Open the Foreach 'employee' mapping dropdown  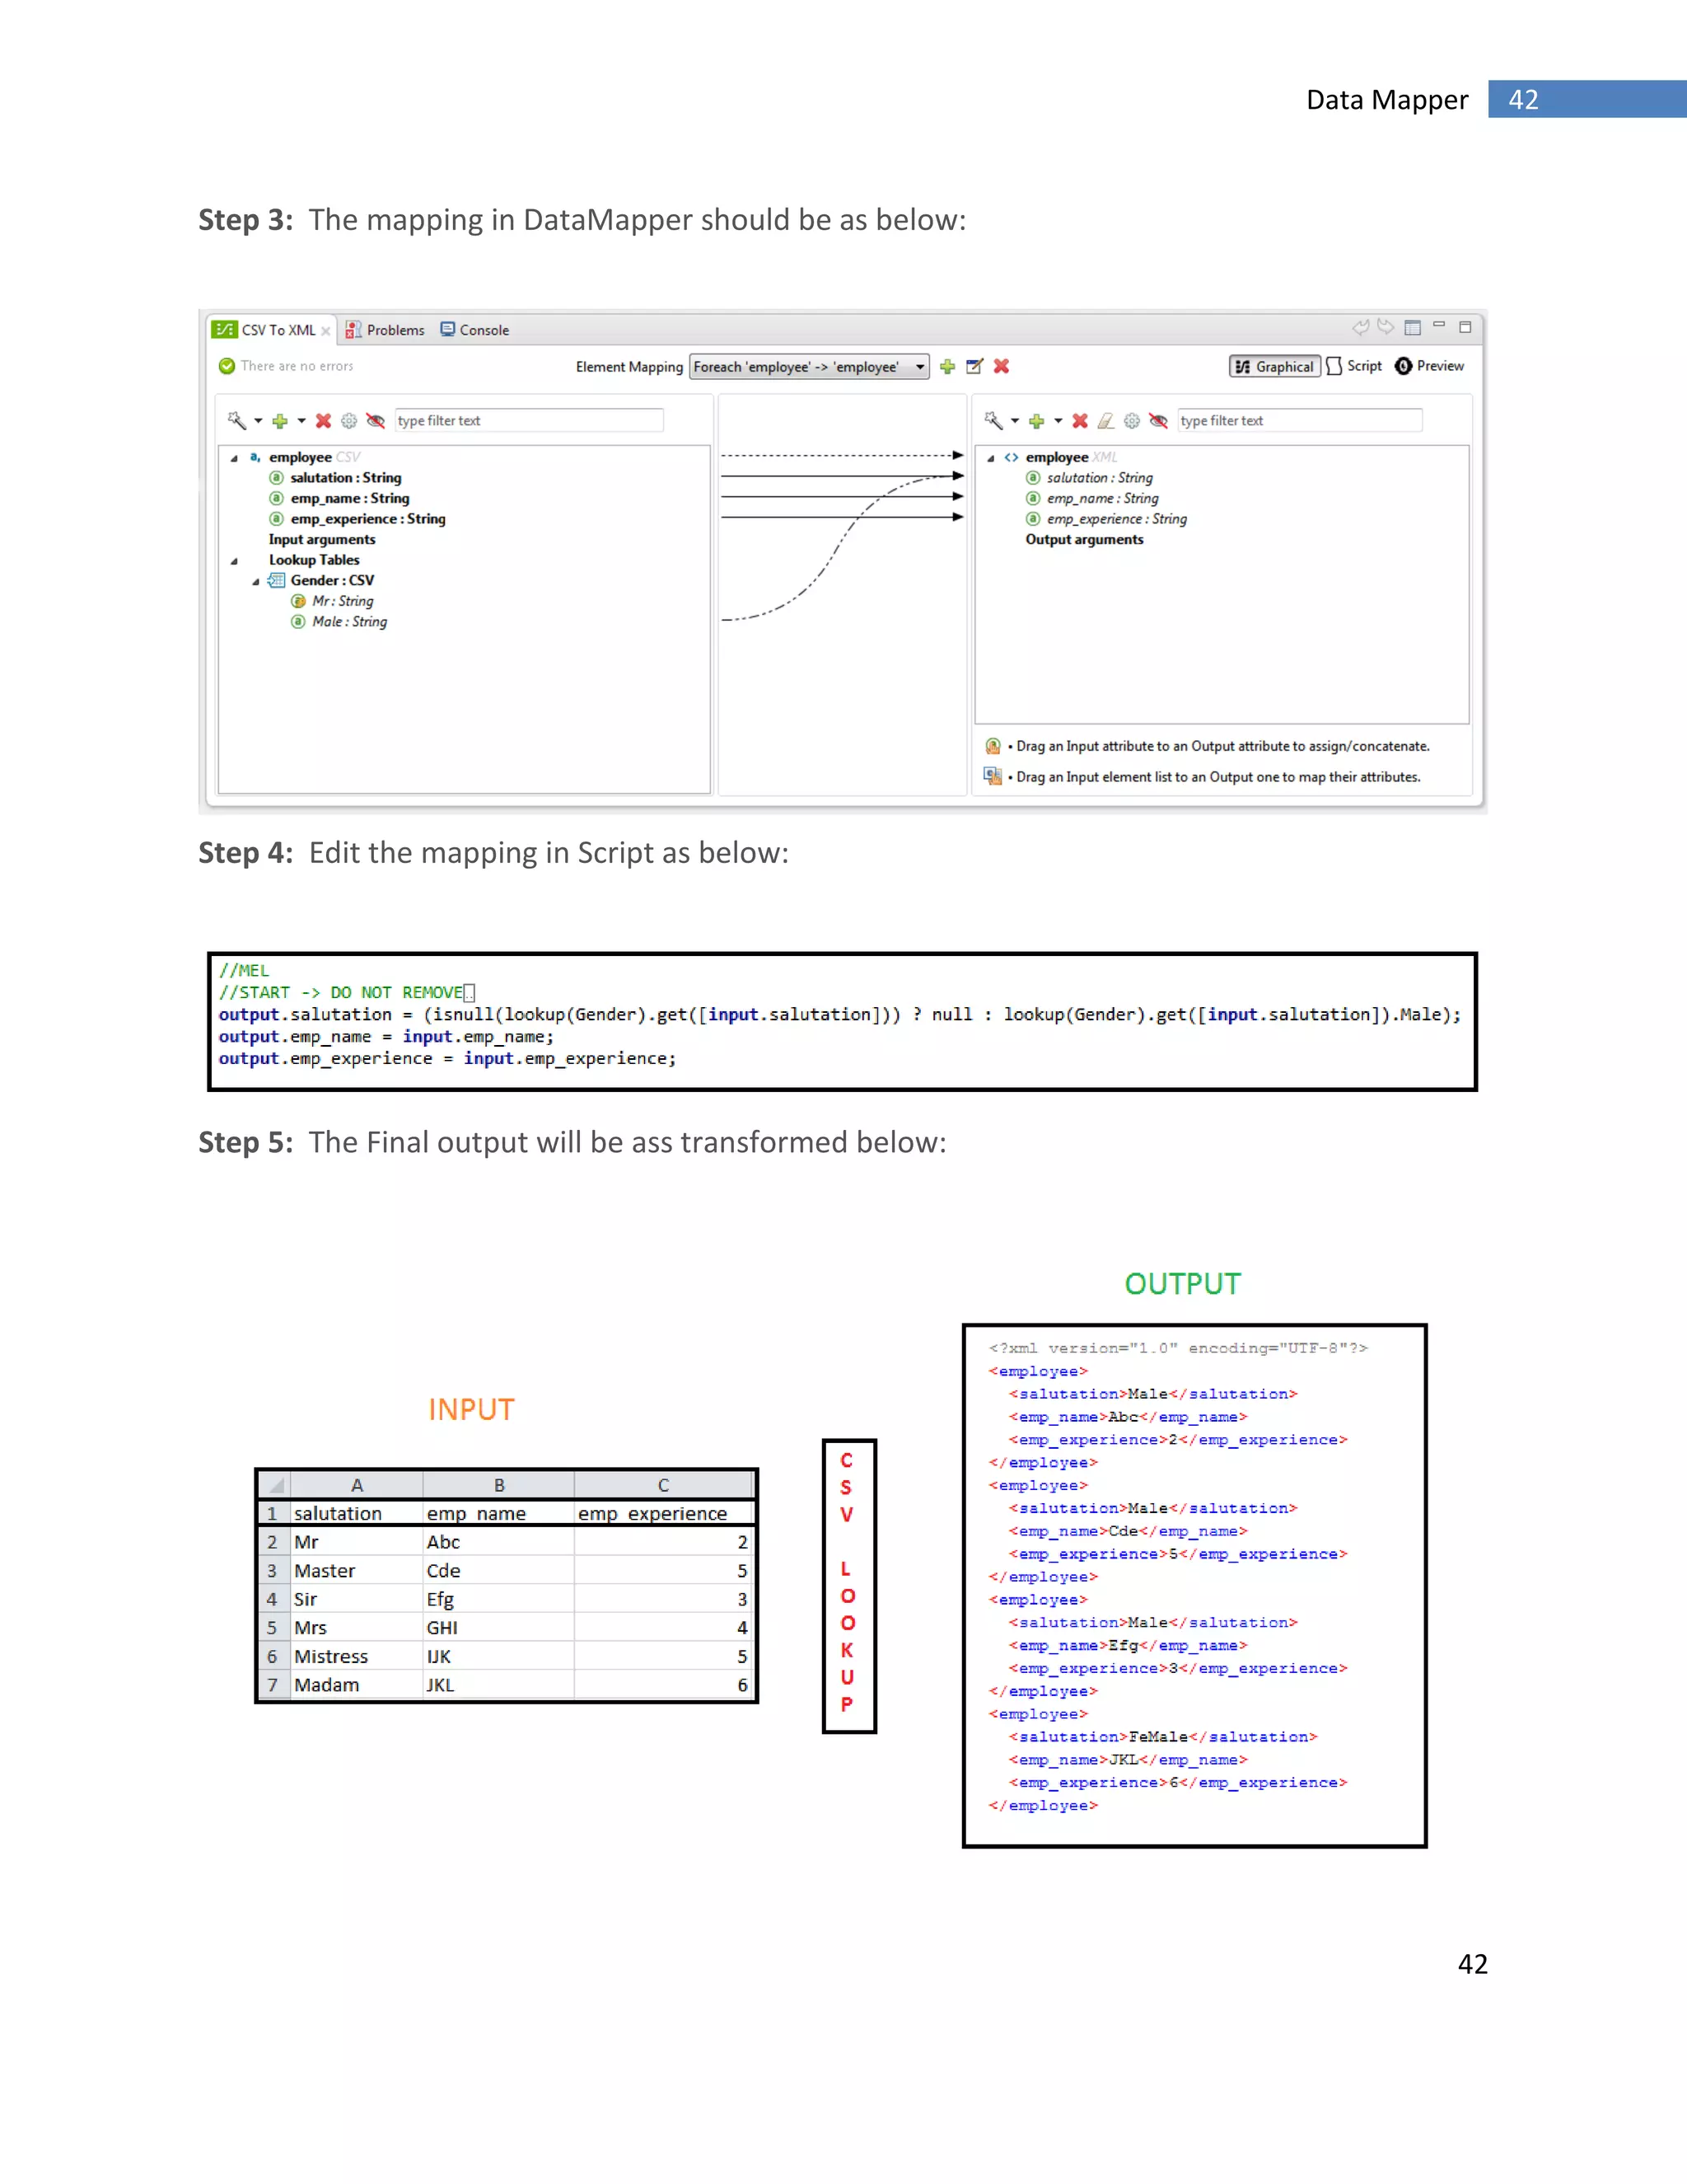tap(809, 367)
